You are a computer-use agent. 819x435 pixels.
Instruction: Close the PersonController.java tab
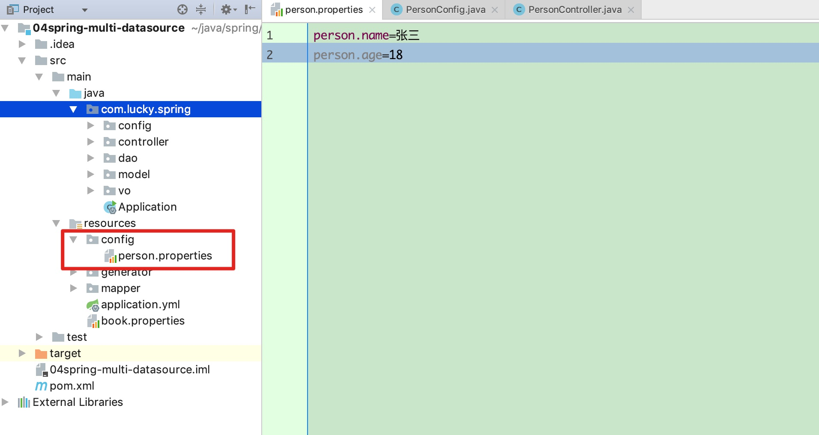click(x=631, y=10)
